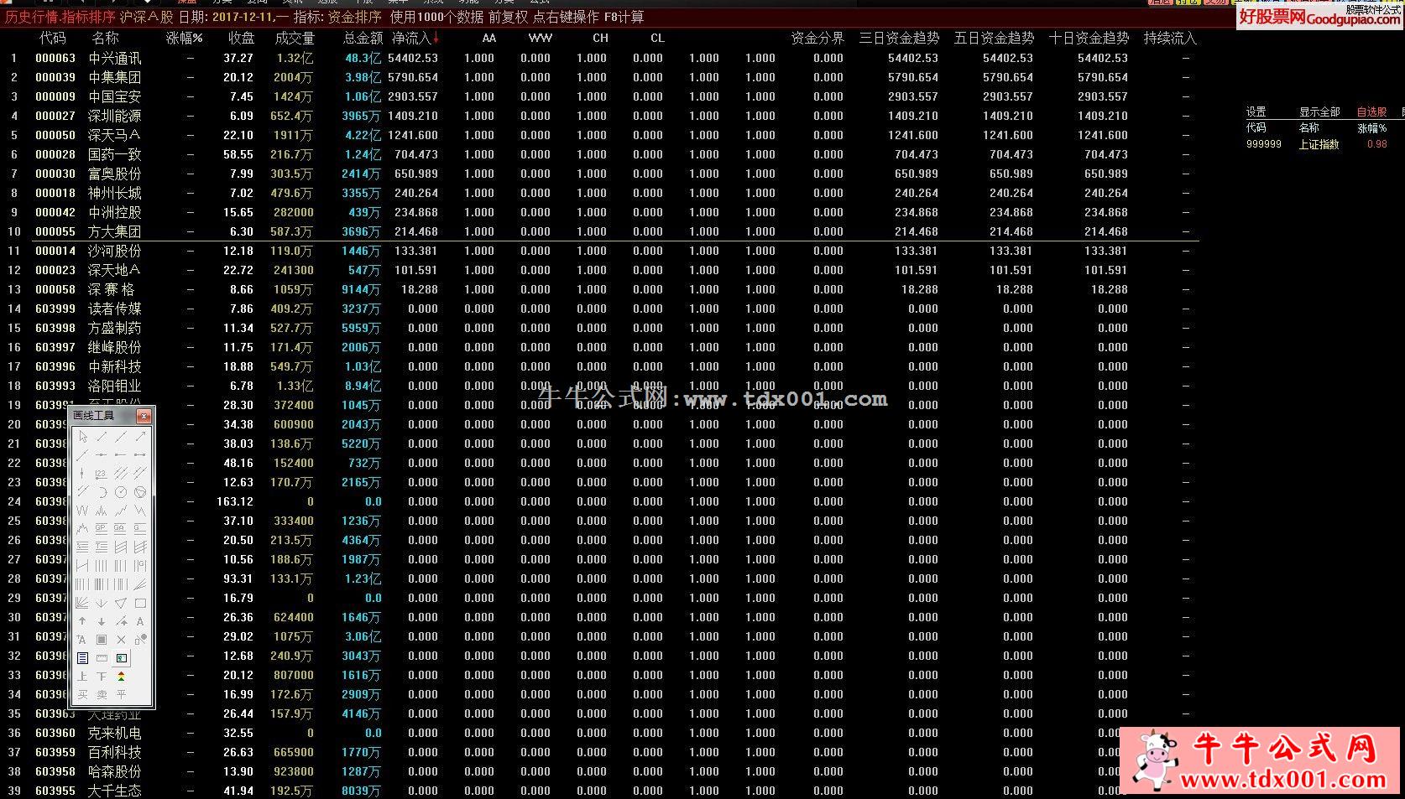1405x799 pixels.
Task: Click the 卖 sell marker tool
Action: [102, 695]
